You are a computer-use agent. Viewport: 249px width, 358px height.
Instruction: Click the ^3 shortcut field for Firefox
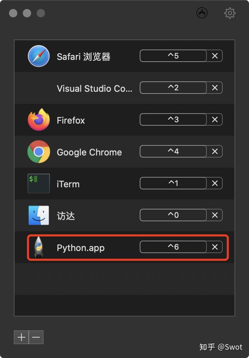click(173, 119)
